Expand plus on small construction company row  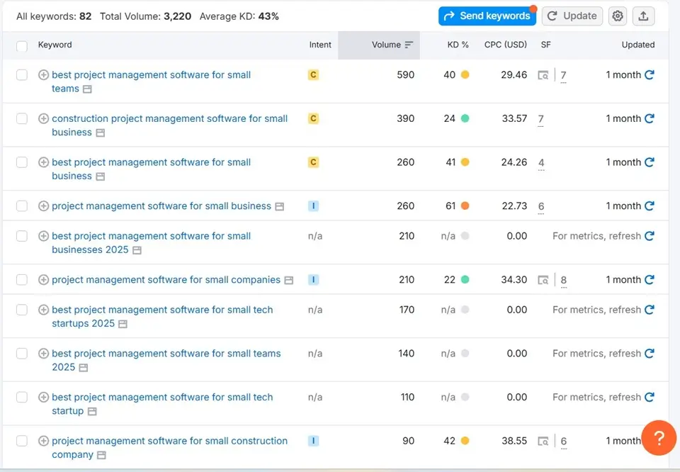[x=43, y=441]
